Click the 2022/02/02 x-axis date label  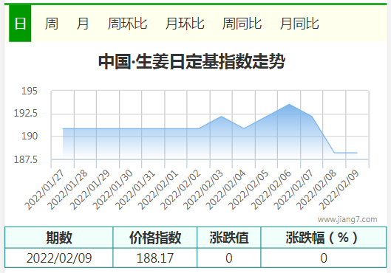[x=180, y=190]
